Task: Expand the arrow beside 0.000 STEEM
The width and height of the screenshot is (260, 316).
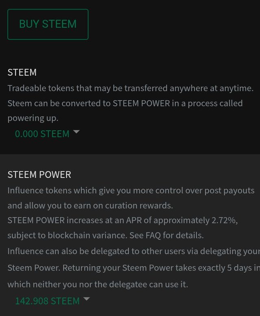Action: 76,132
